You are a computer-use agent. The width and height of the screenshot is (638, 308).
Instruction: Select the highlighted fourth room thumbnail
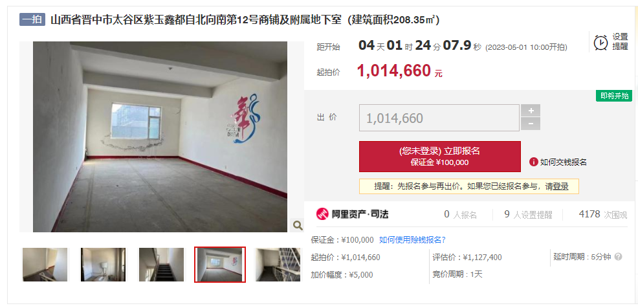[x=220, y=265]
